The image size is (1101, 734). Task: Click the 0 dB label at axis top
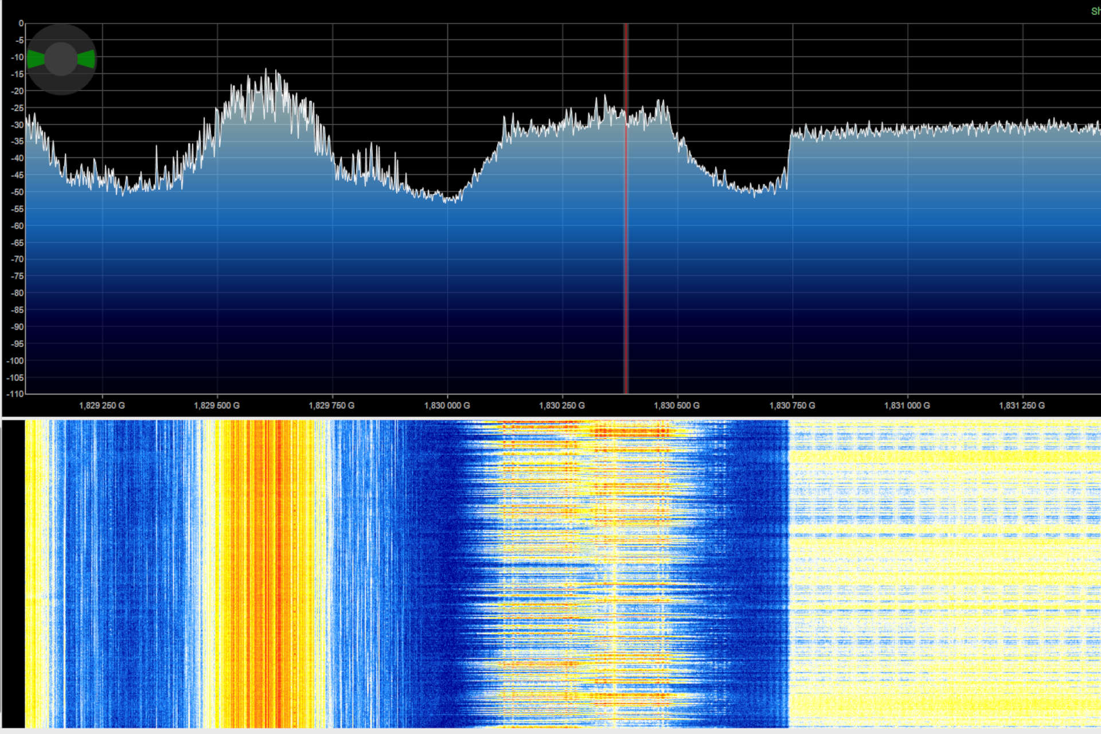pyautogui.click(x=21, y=24)
